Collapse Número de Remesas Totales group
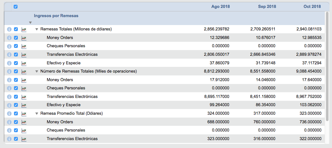 click(37, 71)
